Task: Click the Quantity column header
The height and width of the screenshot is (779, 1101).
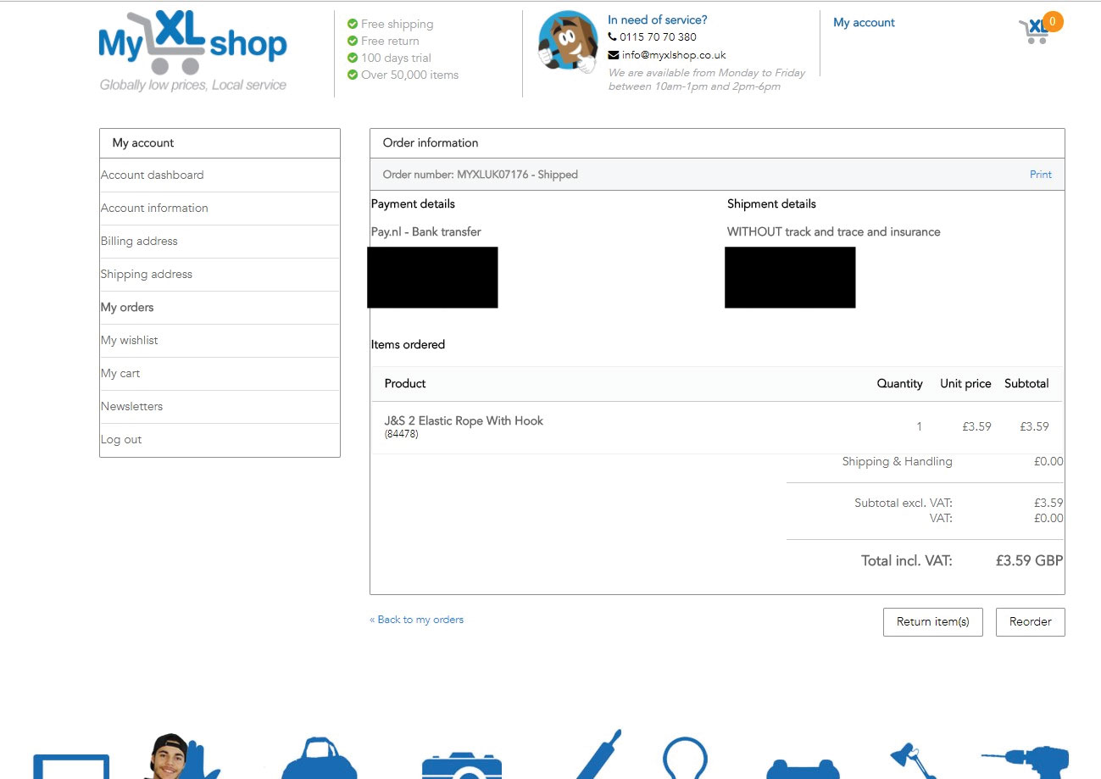Action: click(x=899, y=383)
